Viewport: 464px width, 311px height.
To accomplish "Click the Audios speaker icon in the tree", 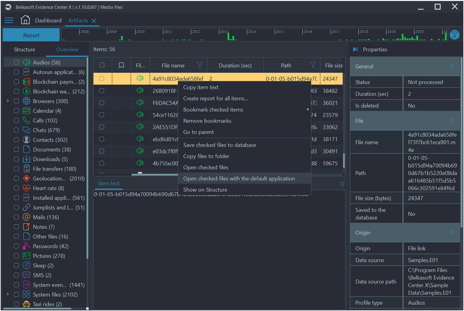I will pyautogui.click(x=27, y=62).
